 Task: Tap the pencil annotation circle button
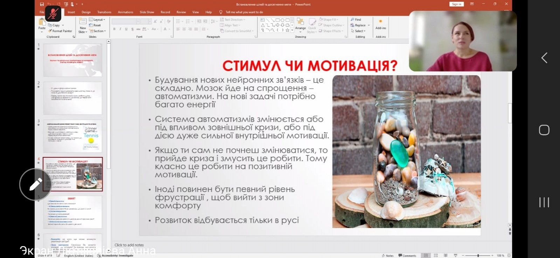pyautogui.click(x=36, y=184)
